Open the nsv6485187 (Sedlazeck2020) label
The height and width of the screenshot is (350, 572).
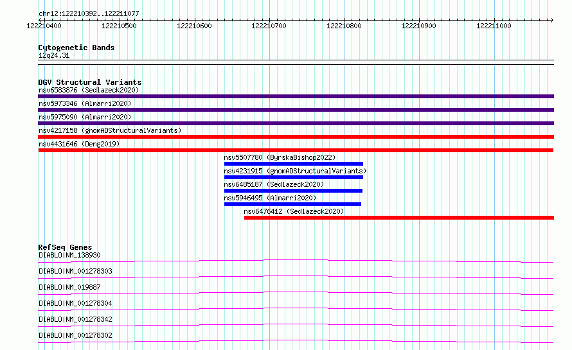click(x=274, y=184)
